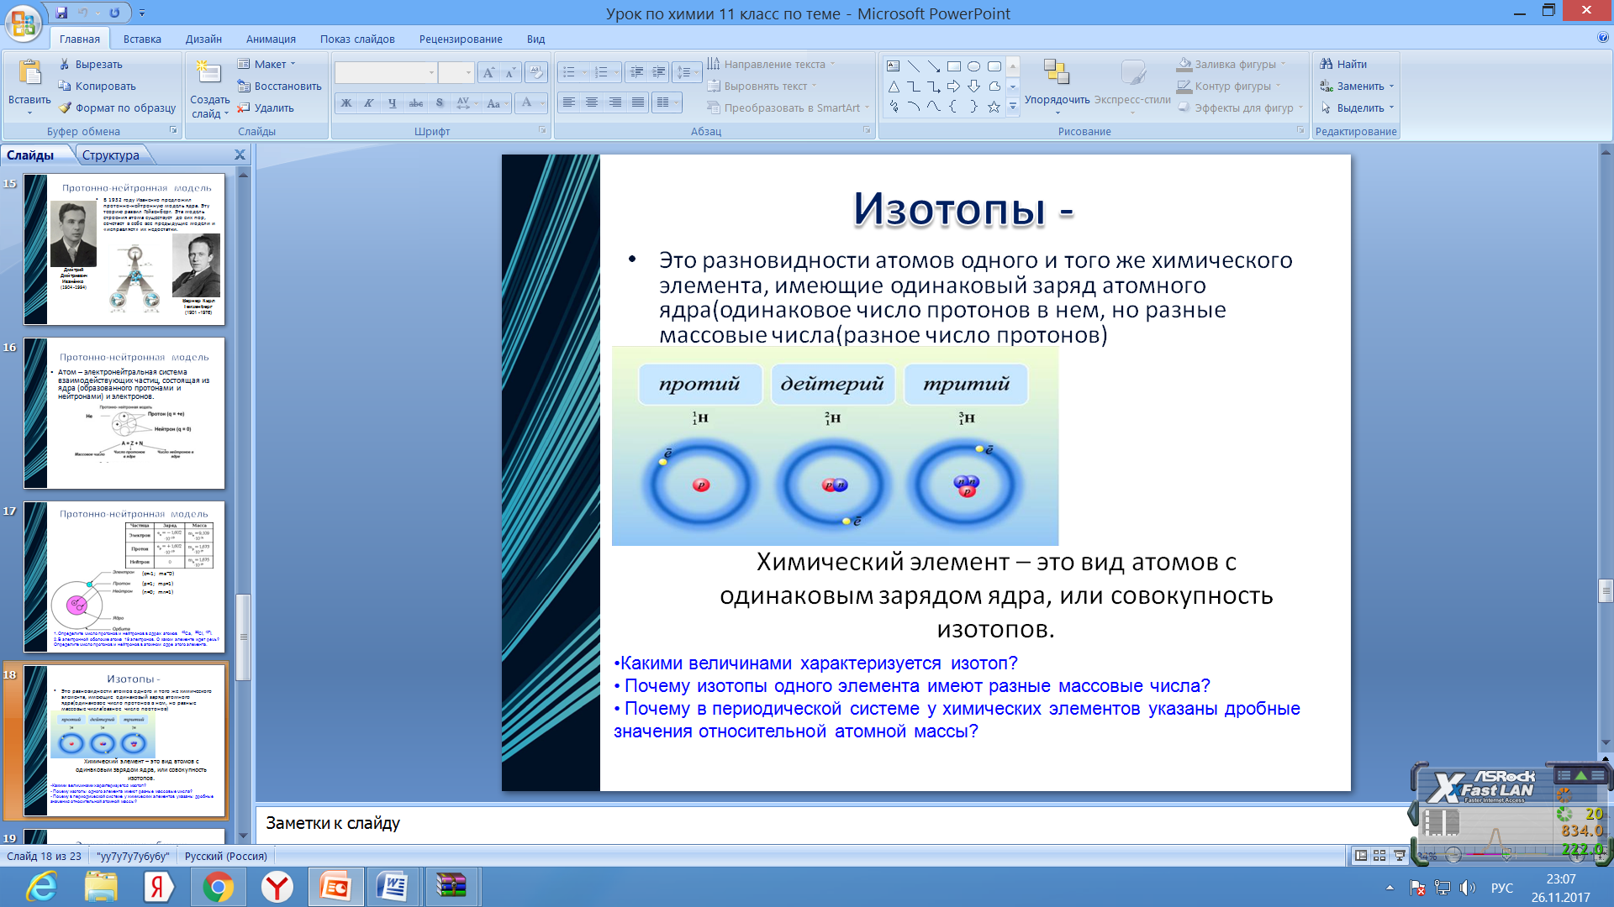Select the isosceles triangle shape
This screenshot has height=907, width=1614.
893,87
